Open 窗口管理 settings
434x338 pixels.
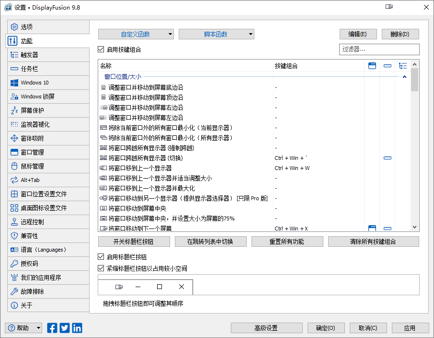(48, 152)
